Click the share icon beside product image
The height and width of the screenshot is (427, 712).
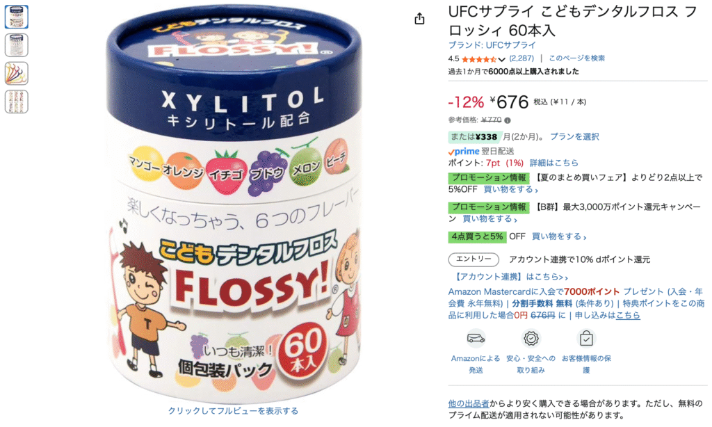(x=419, y=19)
